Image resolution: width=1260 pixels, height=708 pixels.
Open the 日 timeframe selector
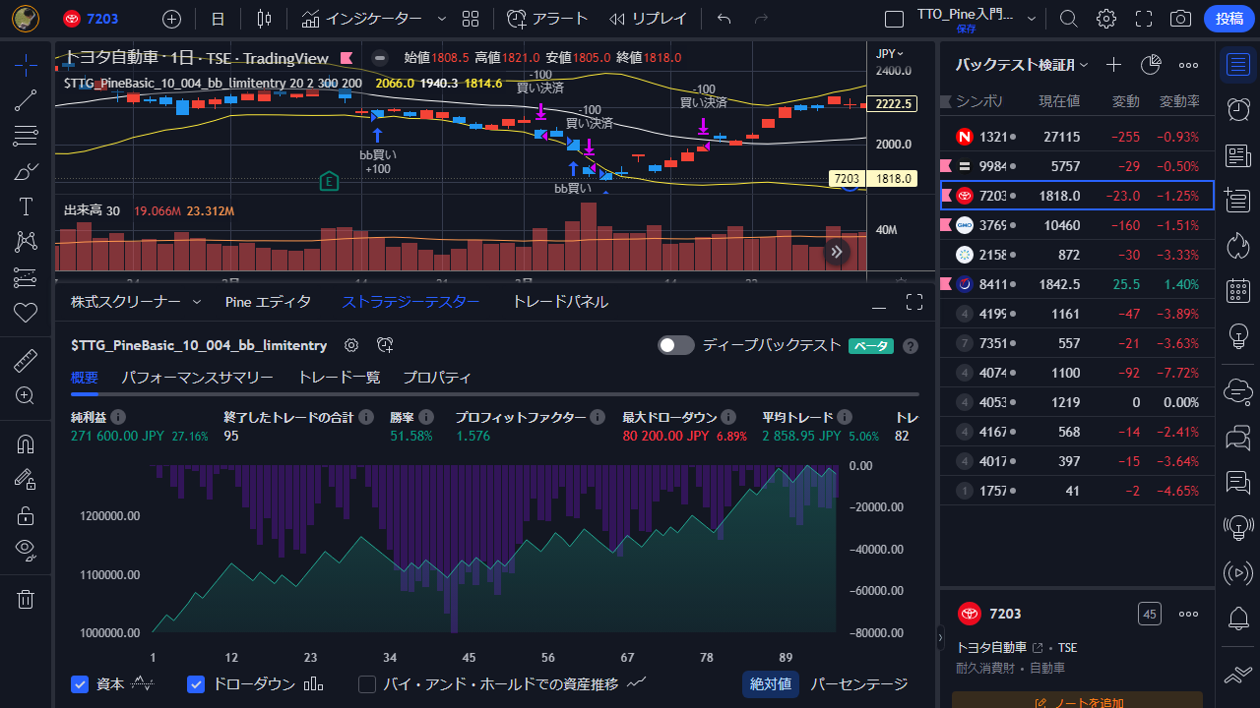click(x=218, y=19)
